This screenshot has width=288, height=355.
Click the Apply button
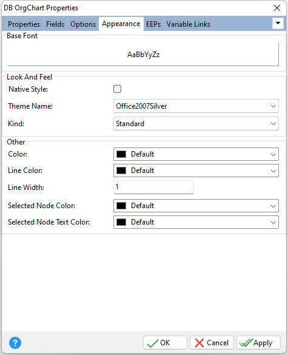pos(258,343)
